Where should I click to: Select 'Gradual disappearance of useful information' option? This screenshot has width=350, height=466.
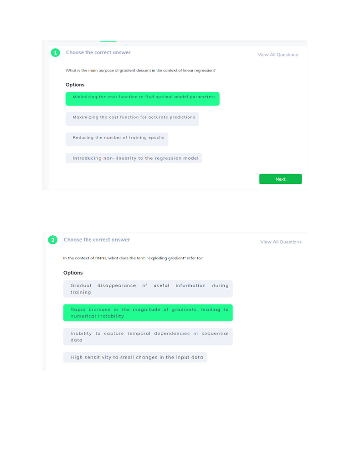[148, 289]
